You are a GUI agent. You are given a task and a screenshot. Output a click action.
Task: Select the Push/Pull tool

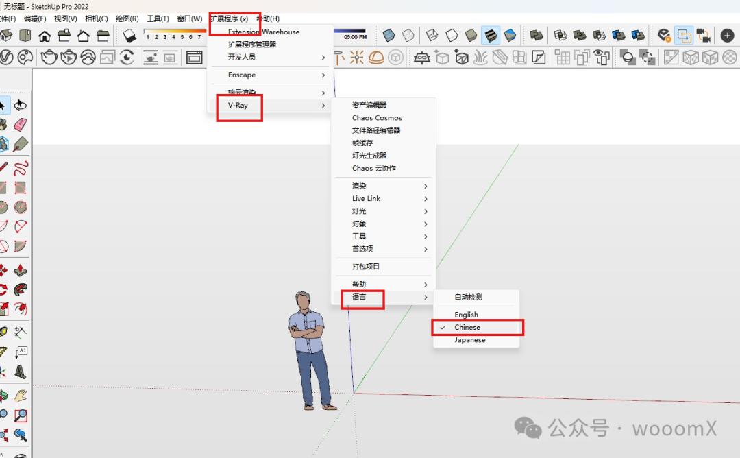click(x=21, y=271)
